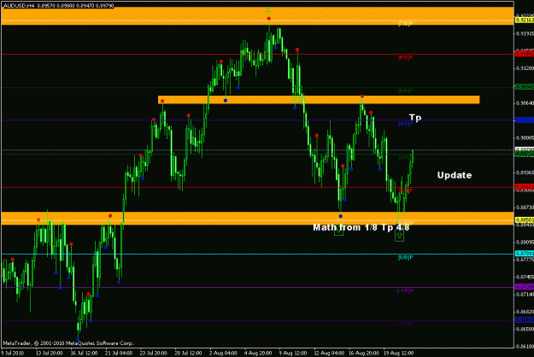The height and width of the screenshot is (357, 534).
Task: Click the 0.91280 price scale value
Action: point(525,68)
